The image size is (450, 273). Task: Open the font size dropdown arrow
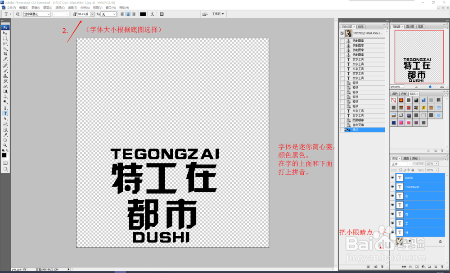[92, 14]
